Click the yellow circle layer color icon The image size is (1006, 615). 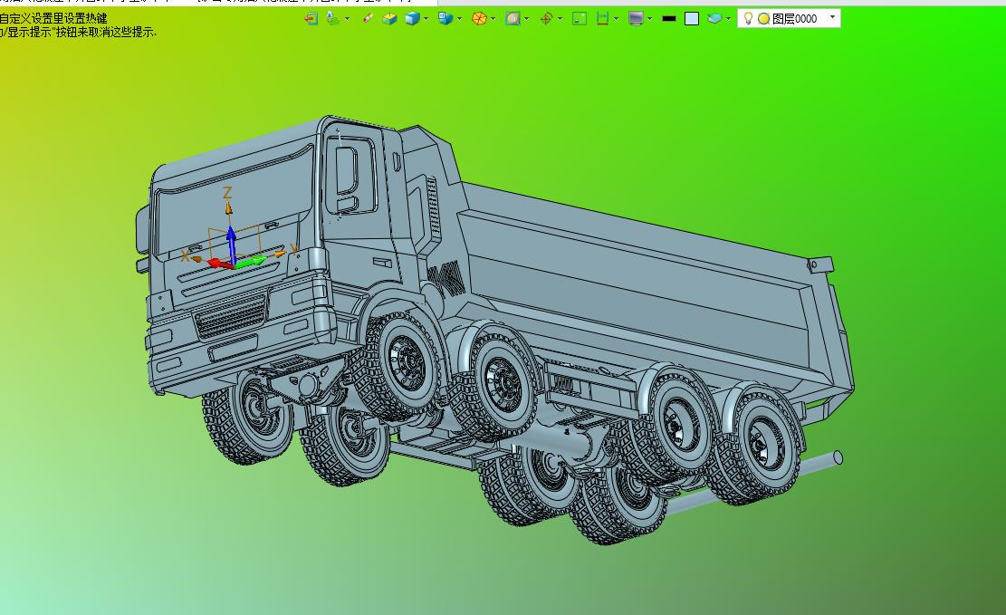click(x=763, y=19)
